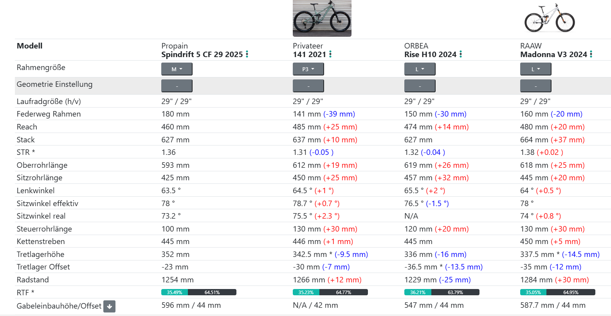Open the Geometrie Einstellung selector for Propain
The image size is (611, 316).
pos(177,86)
